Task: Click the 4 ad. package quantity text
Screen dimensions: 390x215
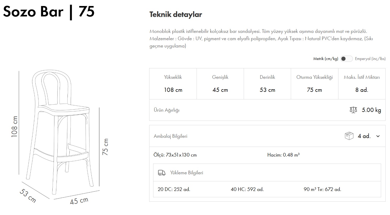Action: (364, 136)
